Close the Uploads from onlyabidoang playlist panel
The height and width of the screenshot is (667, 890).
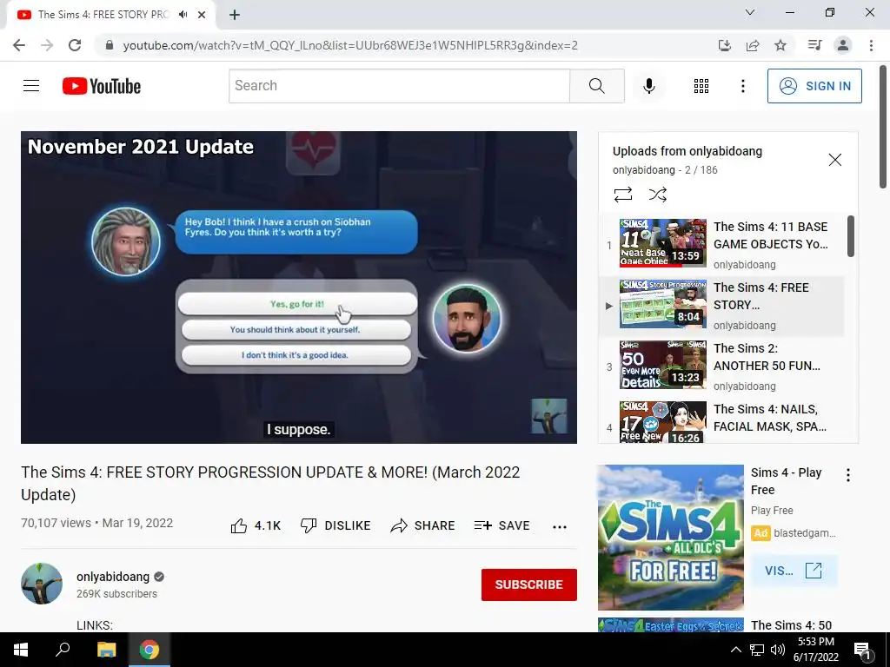point(834,160)
